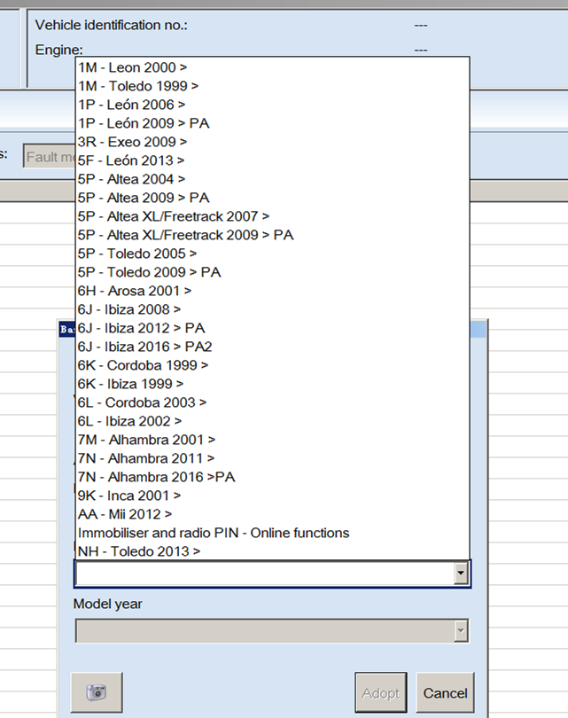Choose 6J - Ibiza 2016 > PA2
The width and height of the screenshot is (568, 718).
tap(272, 347)
